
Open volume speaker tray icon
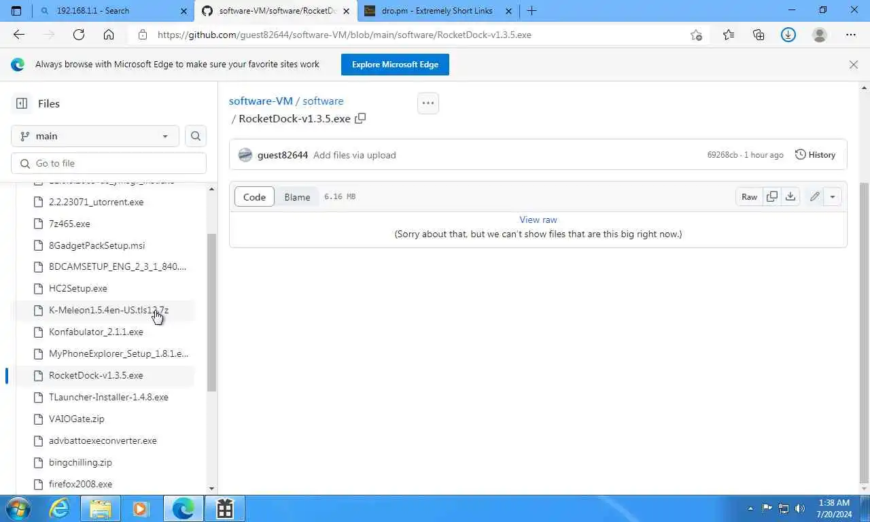pos(800,508)
